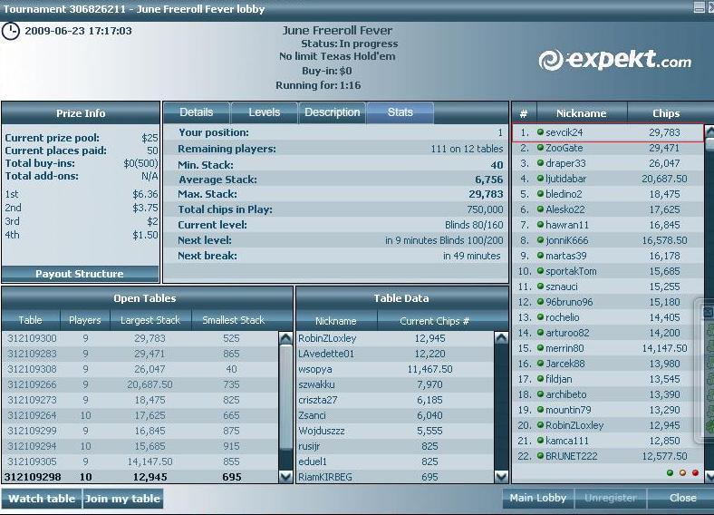The width and height of the screenshot is (714, 515).
Task: Click Join my table
Action: (x=123, y=499)
